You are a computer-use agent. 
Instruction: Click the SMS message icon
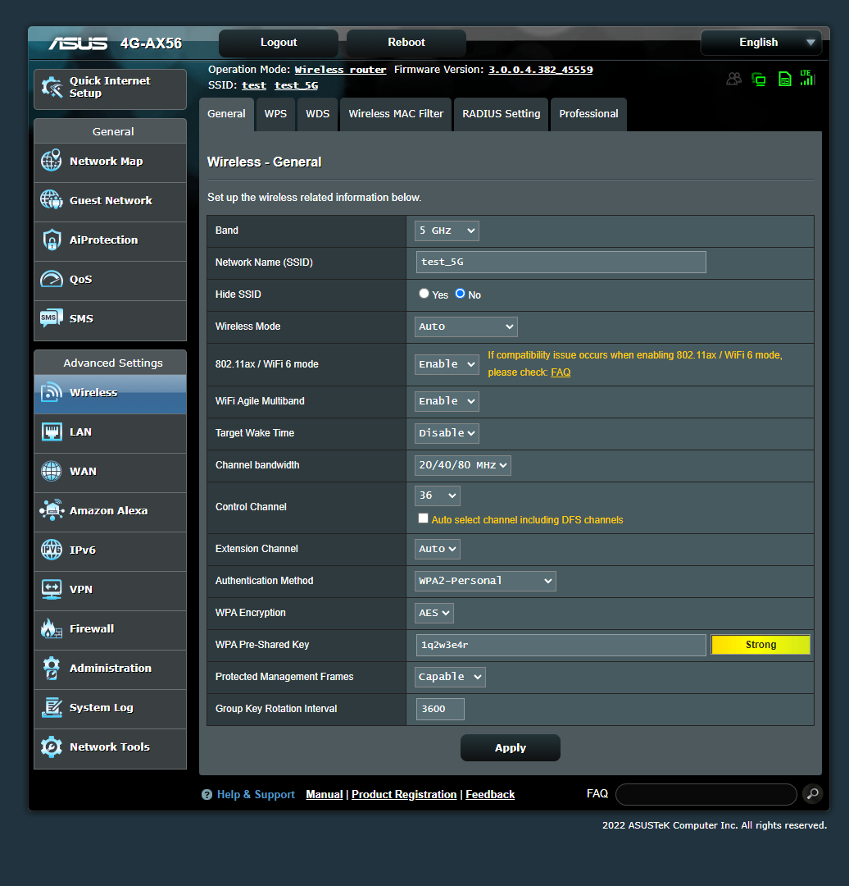click(x=52, y=318)
